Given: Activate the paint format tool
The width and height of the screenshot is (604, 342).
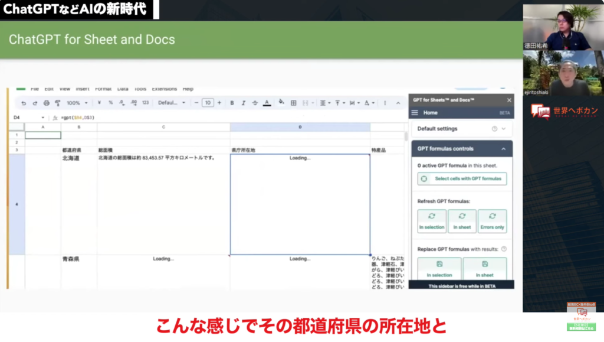Looking at the screenshot, I should tap(58, 103).
